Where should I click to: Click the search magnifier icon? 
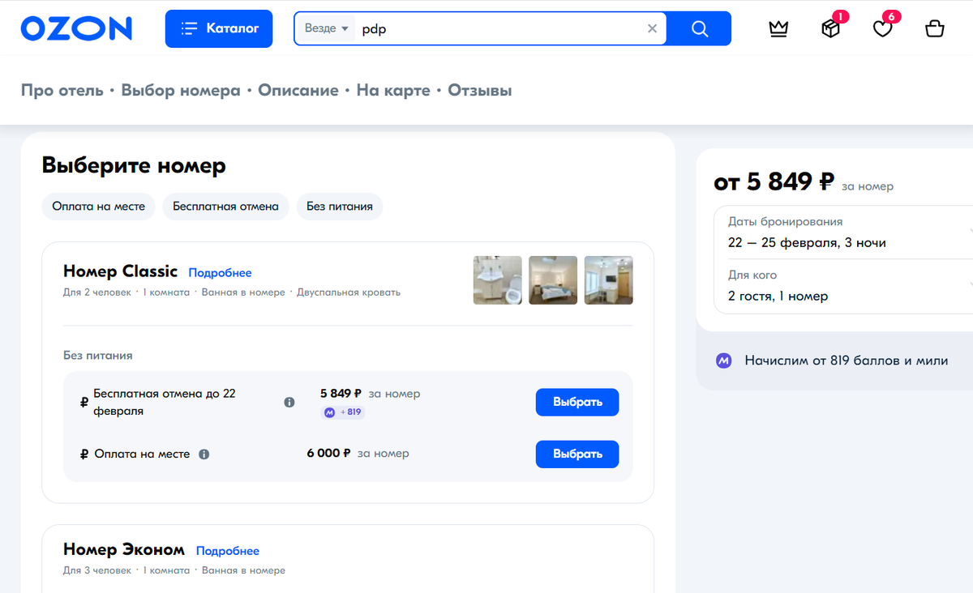pyautogui.click(x=698, y=28)
